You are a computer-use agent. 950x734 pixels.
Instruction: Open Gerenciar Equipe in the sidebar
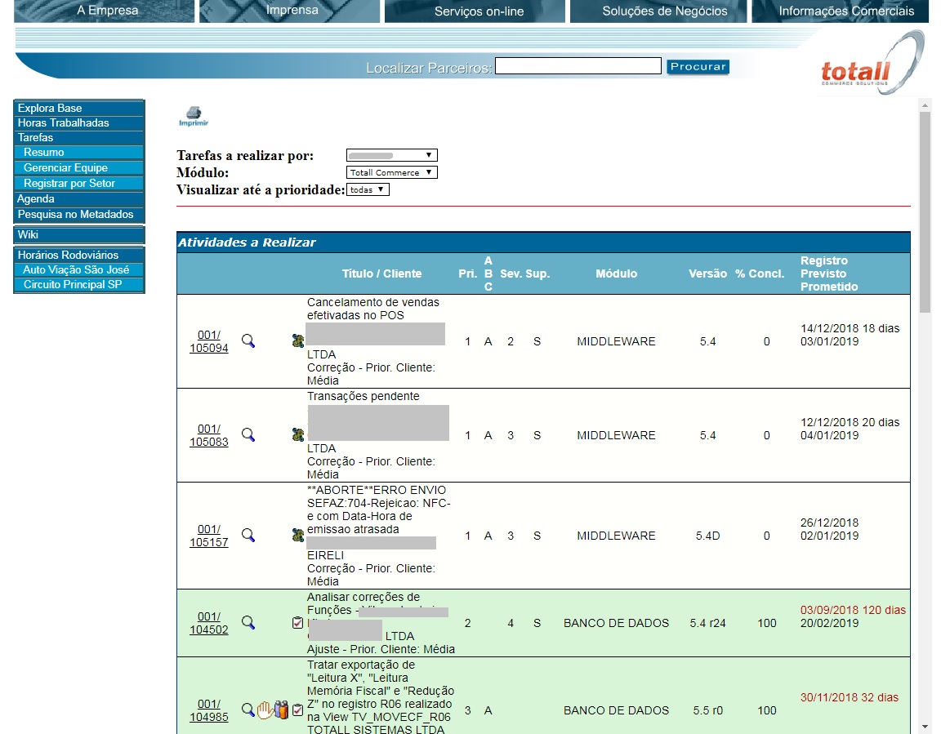coord(79,167)
